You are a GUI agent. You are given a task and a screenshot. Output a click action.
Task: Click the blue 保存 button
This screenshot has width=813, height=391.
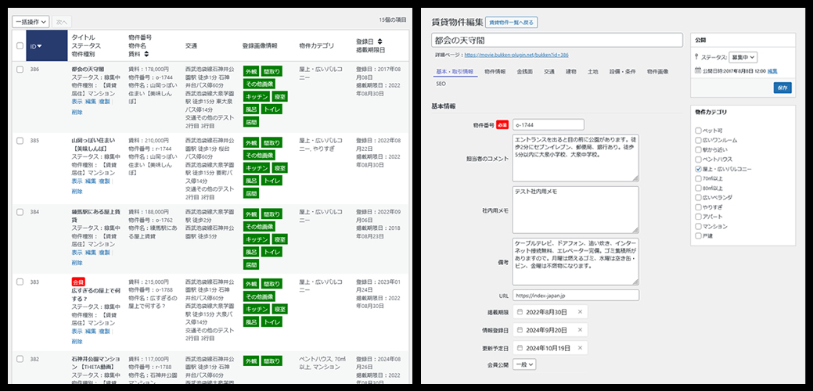click(x=782, y=88)
